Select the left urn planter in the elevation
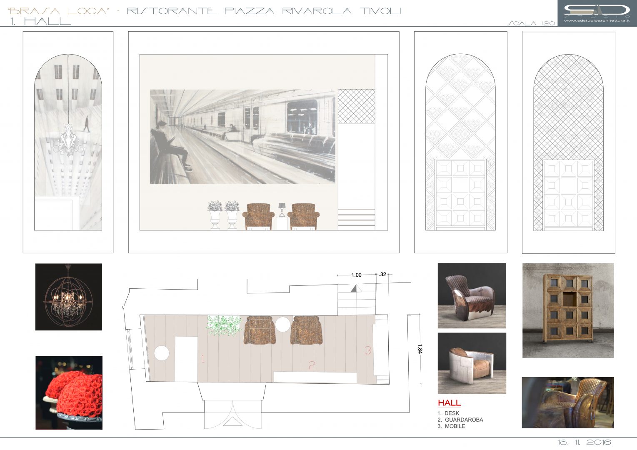Screen dimensions: 637x450 tap(215, 215)
